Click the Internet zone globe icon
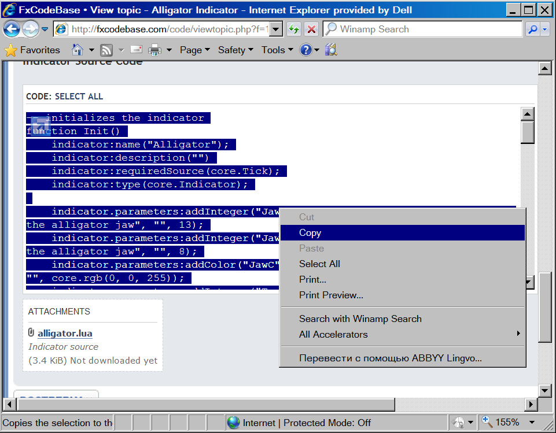The width and height of the screenshot is (556, 433). tap(233, 423)
